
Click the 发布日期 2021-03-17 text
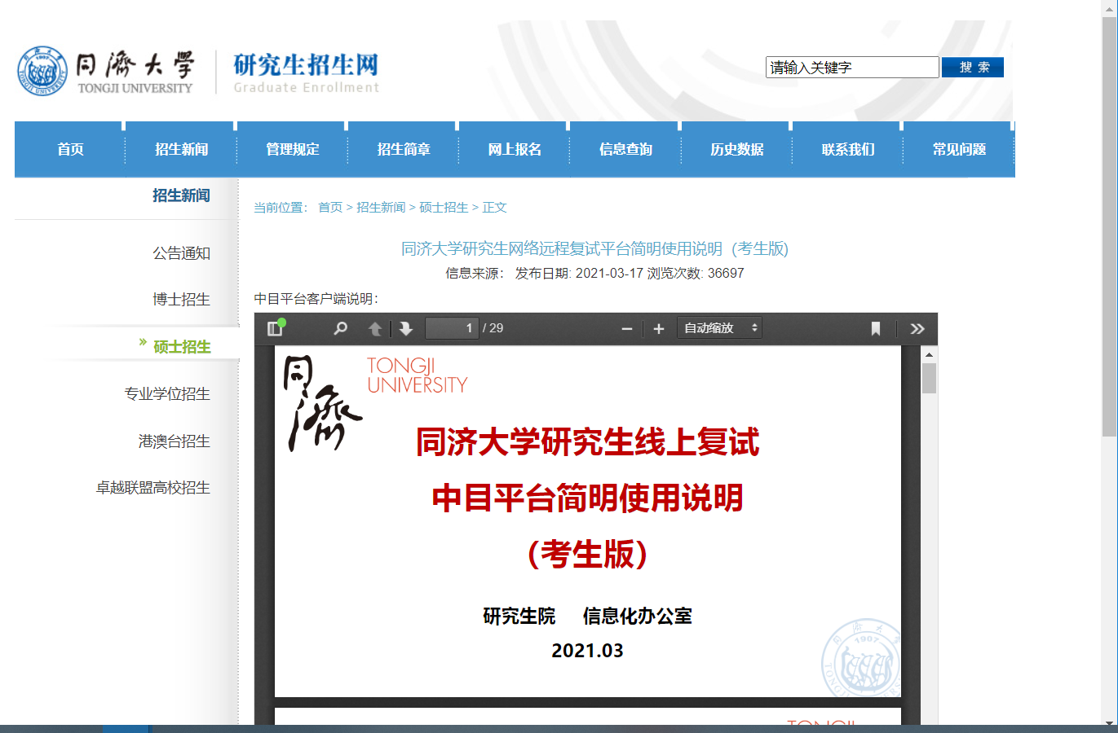click(x=579, y=274)
